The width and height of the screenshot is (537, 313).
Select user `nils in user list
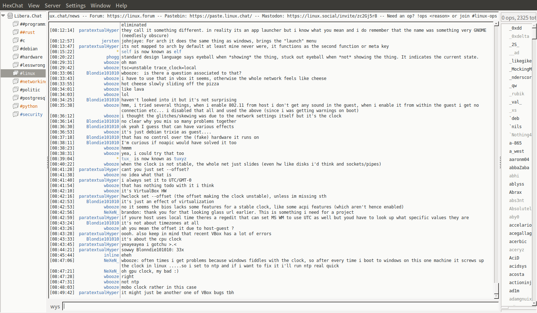516,126
